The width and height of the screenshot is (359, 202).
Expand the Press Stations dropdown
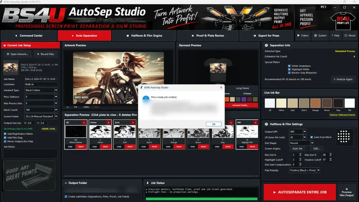click(56, 97)
